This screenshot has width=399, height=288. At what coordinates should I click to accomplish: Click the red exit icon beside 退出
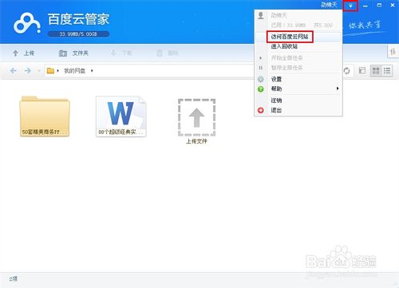pos(261,110)
